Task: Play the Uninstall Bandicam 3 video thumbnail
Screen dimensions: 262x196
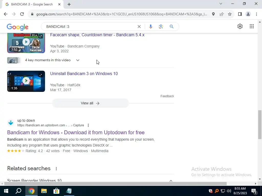Action: point(26,81)
